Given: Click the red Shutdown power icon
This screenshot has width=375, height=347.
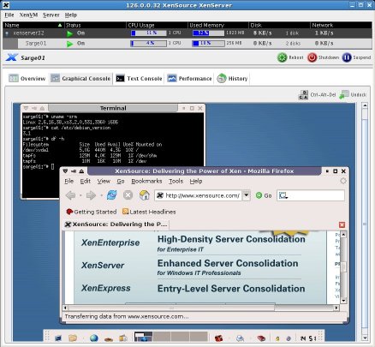Looking at the screenshot, I should click(312, 57).
